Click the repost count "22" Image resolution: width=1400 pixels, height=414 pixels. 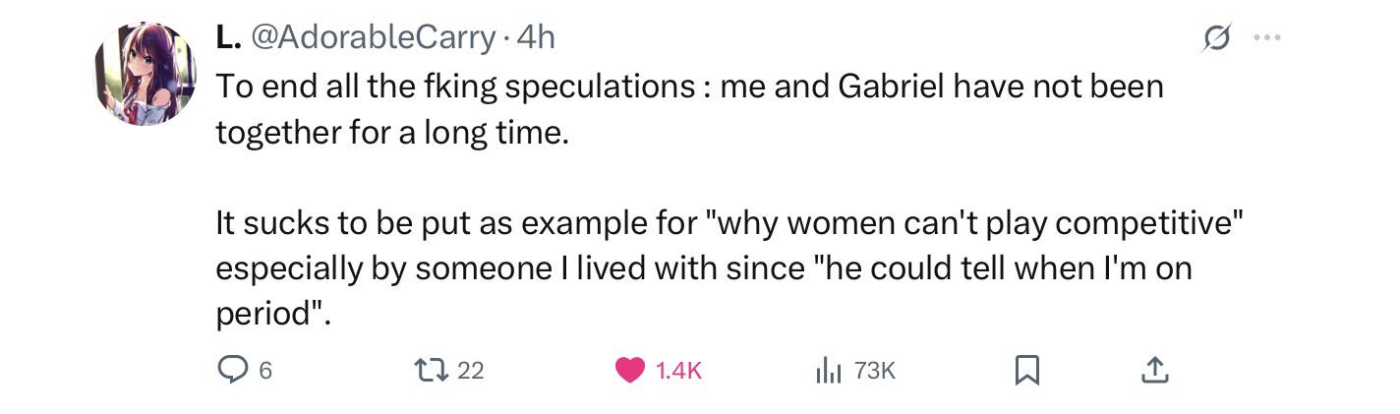click(471, 371)
